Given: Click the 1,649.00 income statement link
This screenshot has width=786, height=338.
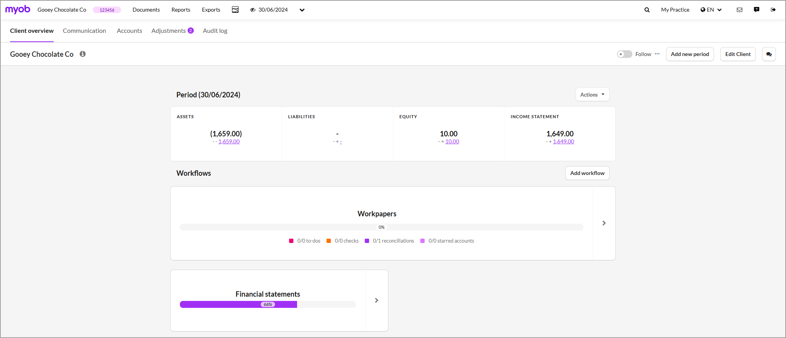Looking at the screenshot, I should pos(563,142).
